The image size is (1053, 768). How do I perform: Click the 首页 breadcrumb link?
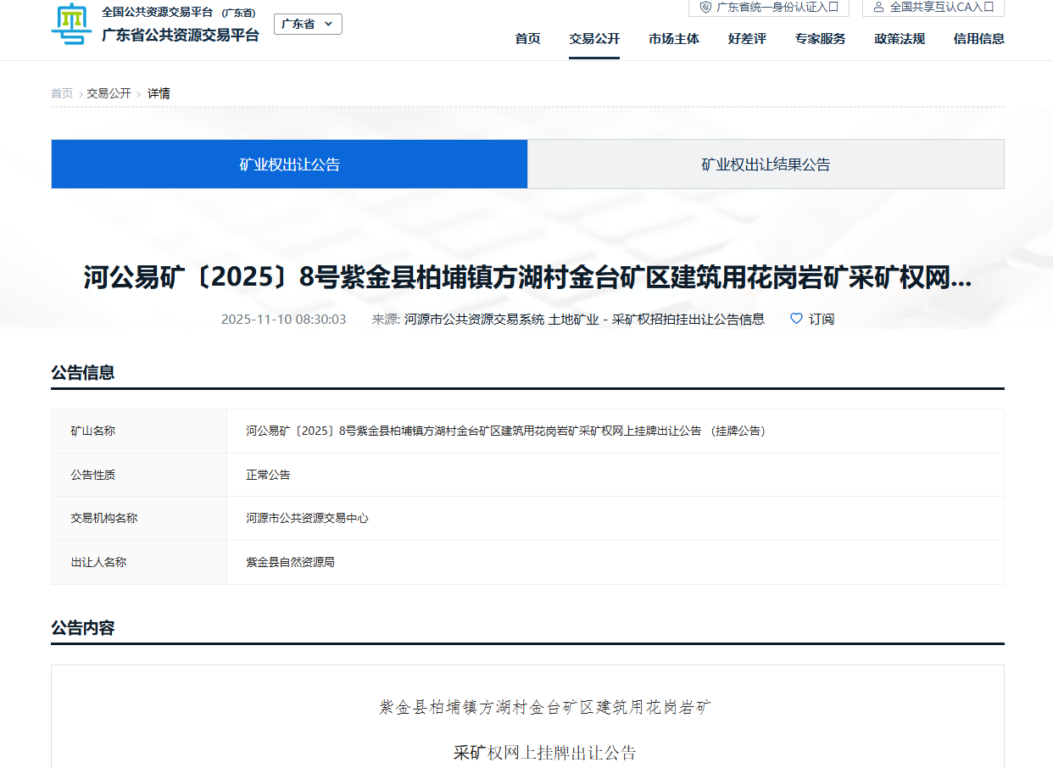[x=62, y=93]
